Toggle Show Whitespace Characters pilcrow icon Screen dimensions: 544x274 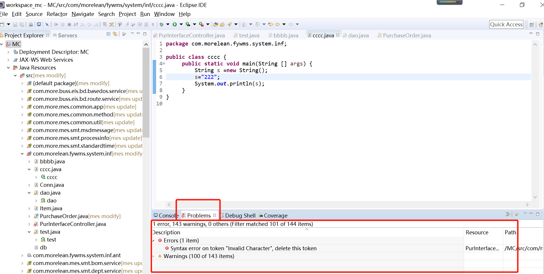(153, 25)
